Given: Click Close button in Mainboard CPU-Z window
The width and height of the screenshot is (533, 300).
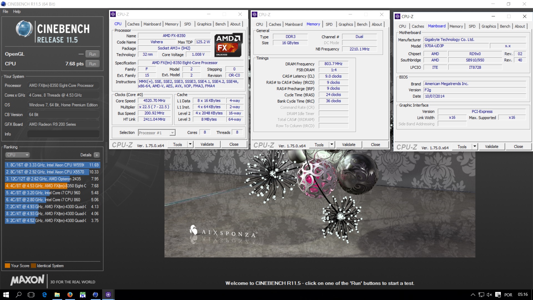Looking at the screenshot, I should (x=518, y=146).
